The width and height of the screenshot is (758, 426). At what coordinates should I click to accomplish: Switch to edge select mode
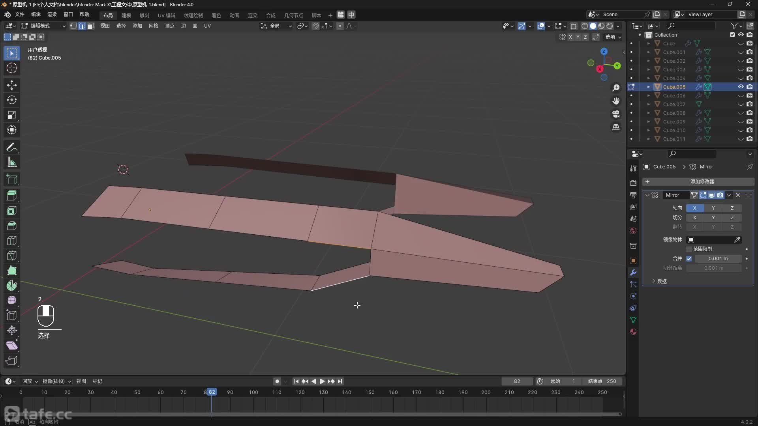coord(82,26)
